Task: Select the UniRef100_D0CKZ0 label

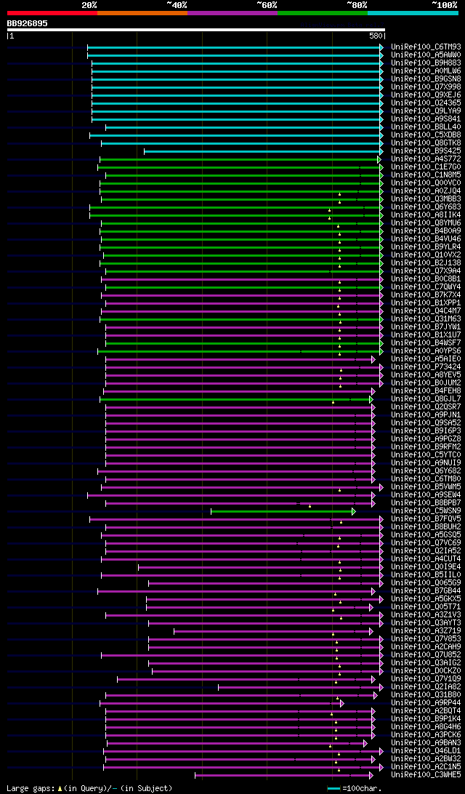Action: point(426,671)
